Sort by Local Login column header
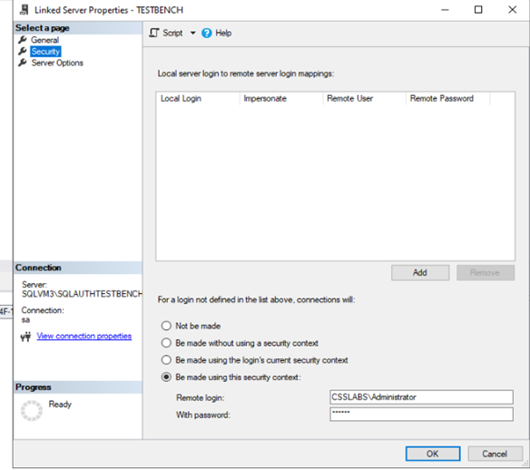Image resolution: width=530 pixels, height=470 pixels. click(198, 99)
